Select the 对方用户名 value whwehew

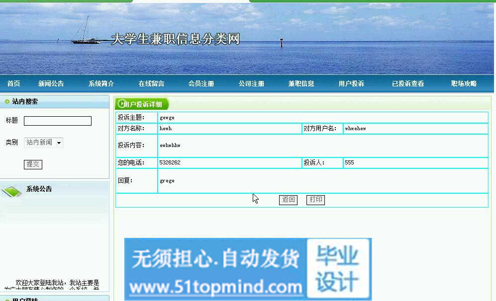click(355, 128)
